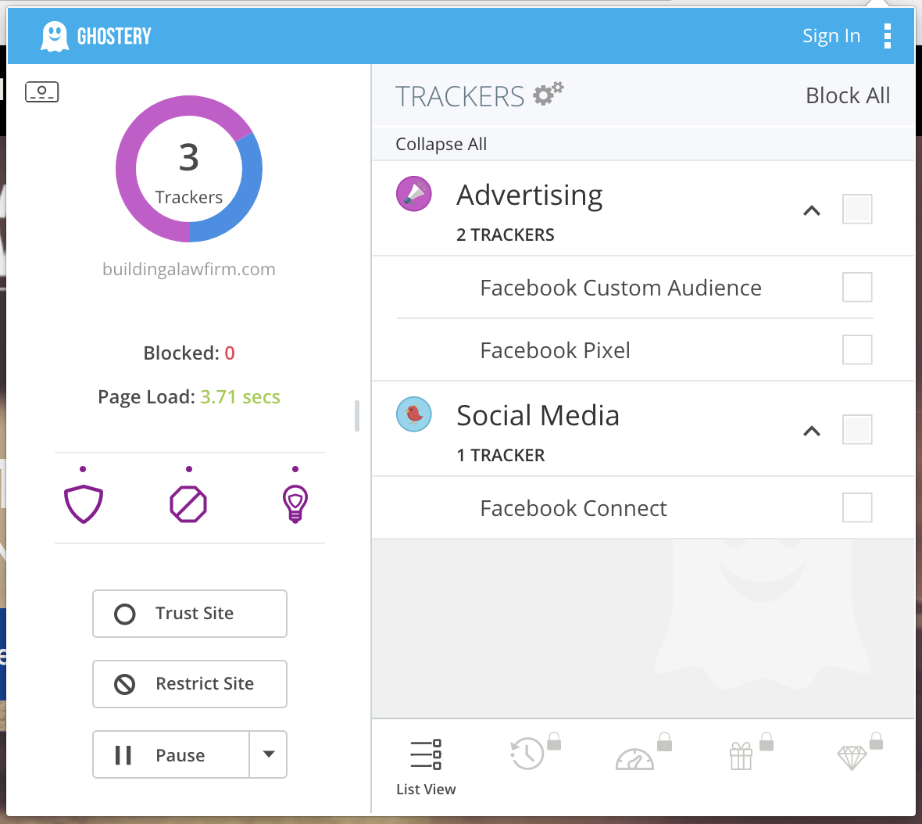Click the Page Load 3.71 secs value

point(240,397)
